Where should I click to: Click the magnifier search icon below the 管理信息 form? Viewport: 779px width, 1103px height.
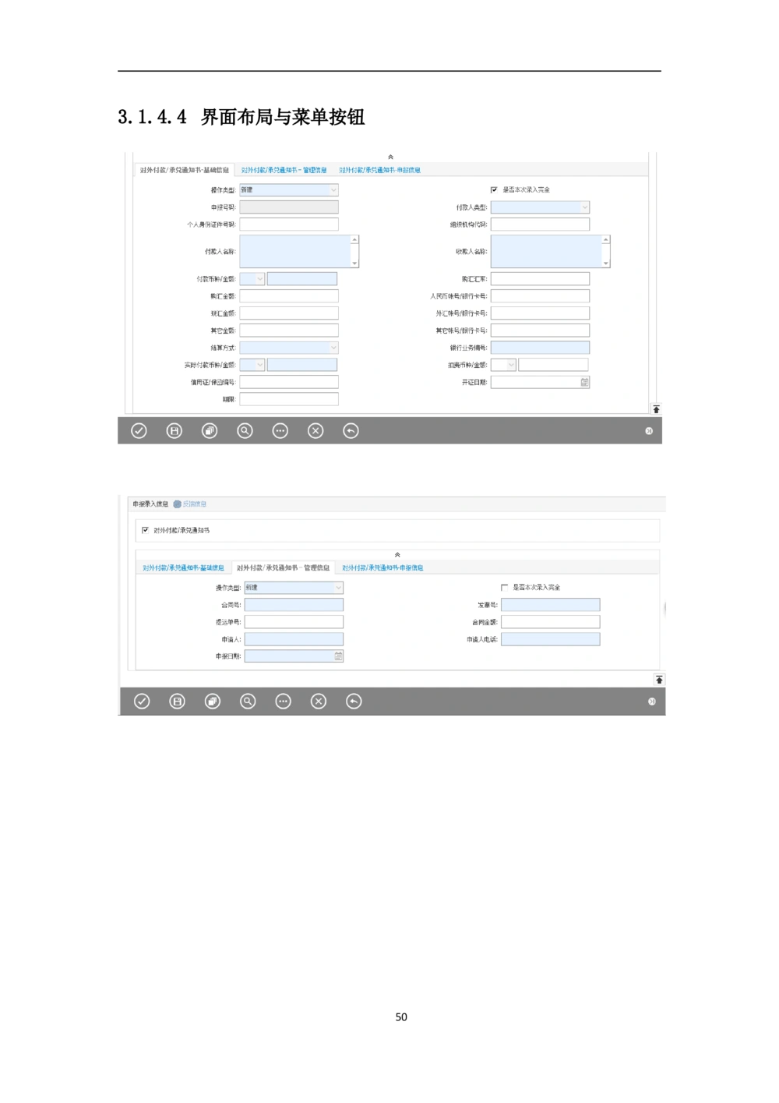point(248,702)
